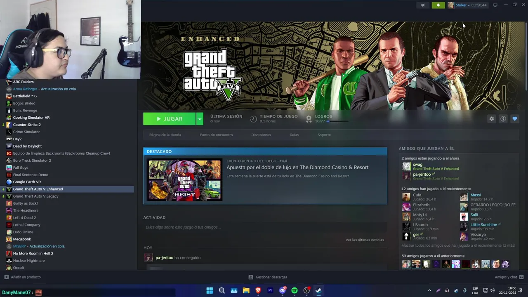
Task: Click friend name Vissaryo
Action: [x=478, y=235]
